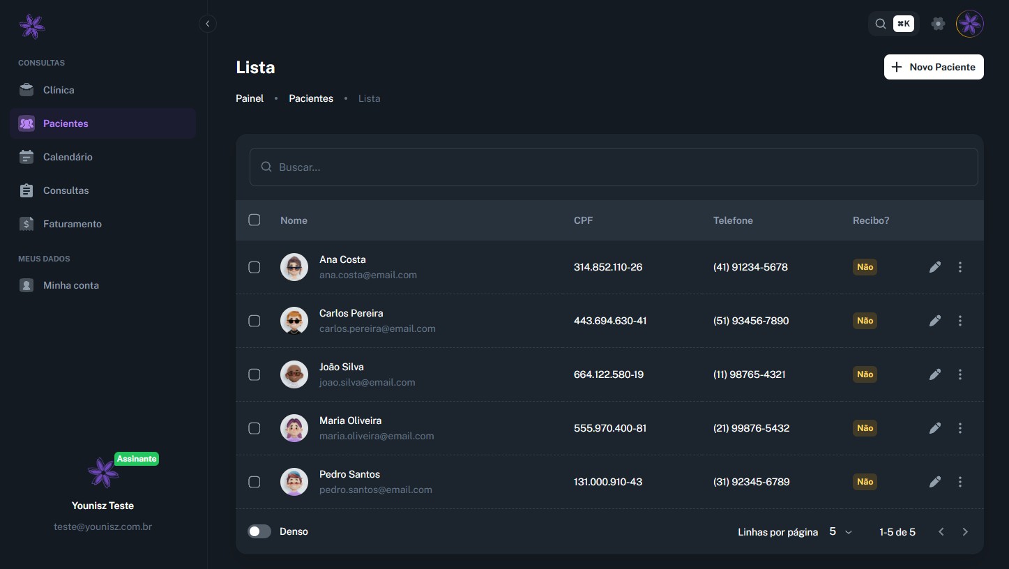Open the Linhas por página dropdown
The image size is (1009, 569).
point(840,531)
